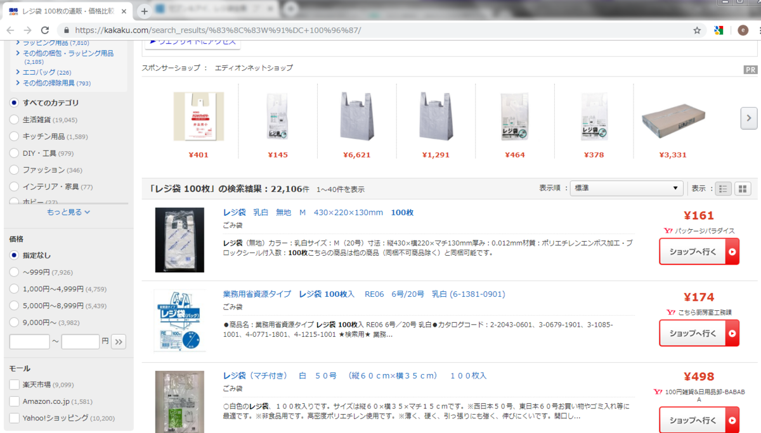Click ショップへ行く for ¥498 item
Image resolution: width=761 pixels, height=433 pixels.
coord(699,420)
